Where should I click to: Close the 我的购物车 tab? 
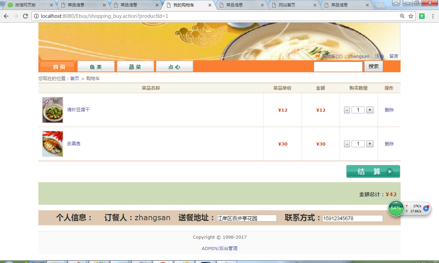pos(210,5)
